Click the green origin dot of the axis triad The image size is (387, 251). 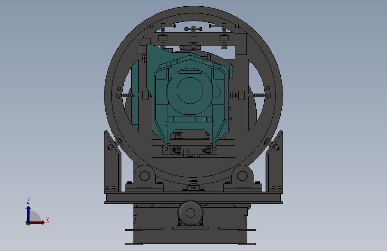(x=28, y=223)
